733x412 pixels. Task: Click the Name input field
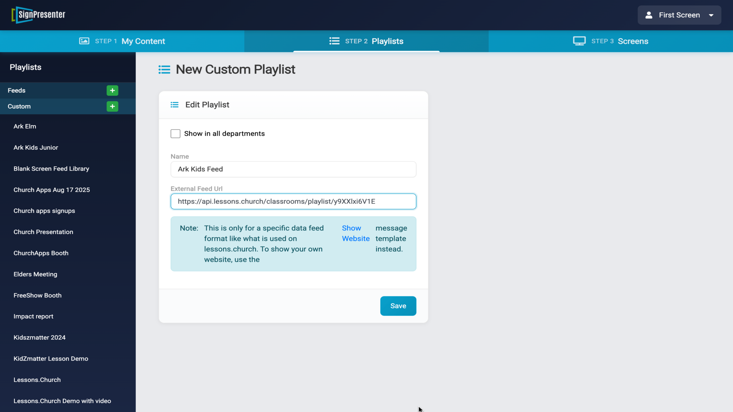coord(293,169)
